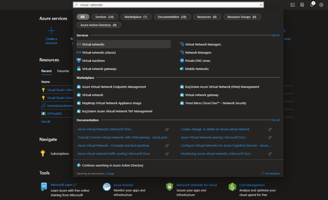This screenshot has width=328, height=200.
Task: See all recent resources
Action: (45, 122)
